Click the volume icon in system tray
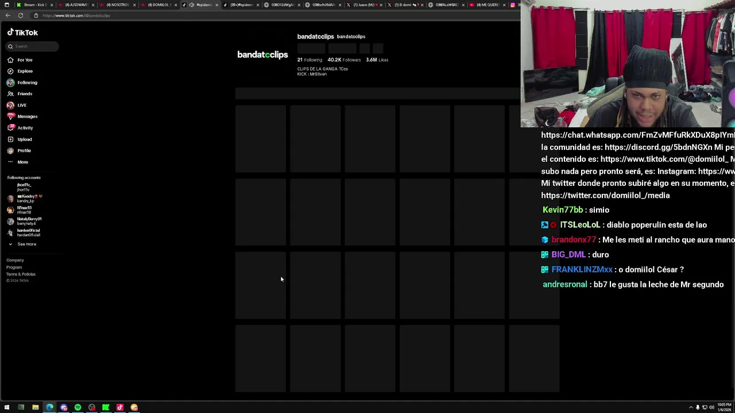735x413 pixels. 711,407
